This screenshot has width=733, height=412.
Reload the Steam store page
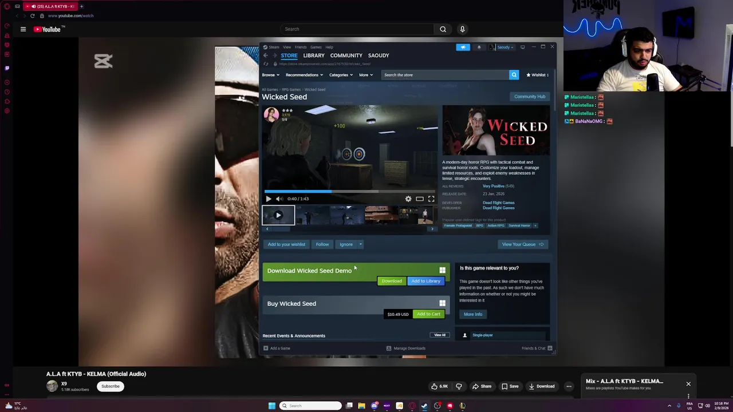pos(266,64)
